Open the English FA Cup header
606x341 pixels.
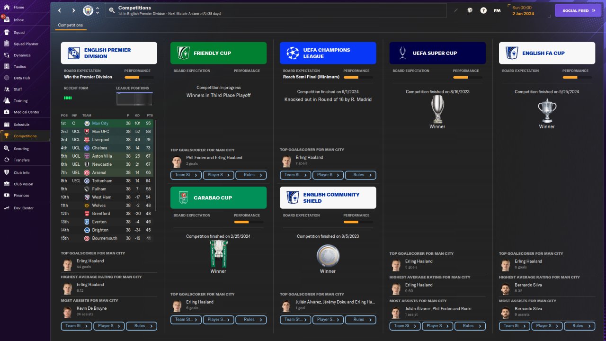click(547, 53)
